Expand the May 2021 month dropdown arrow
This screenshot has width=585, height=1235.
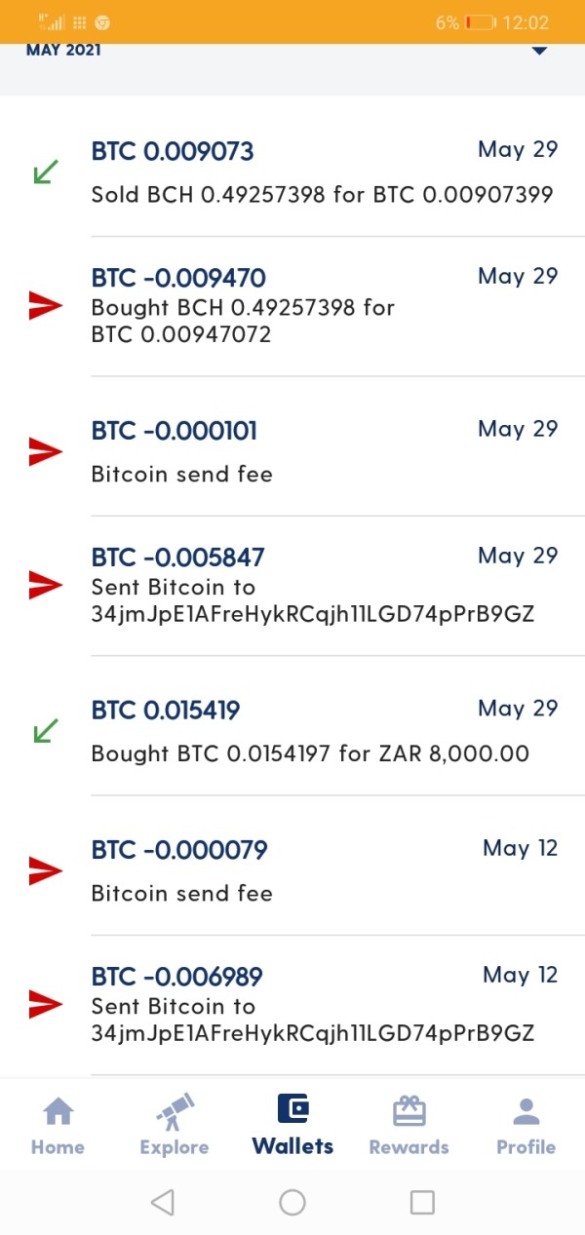pyautogui.click(x=540, y=51)
